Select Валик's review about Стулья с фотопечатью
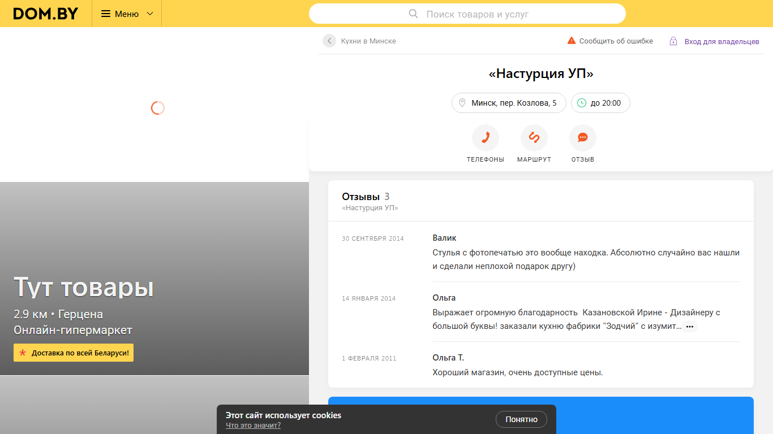773x434 pixels. coord(586,259)
